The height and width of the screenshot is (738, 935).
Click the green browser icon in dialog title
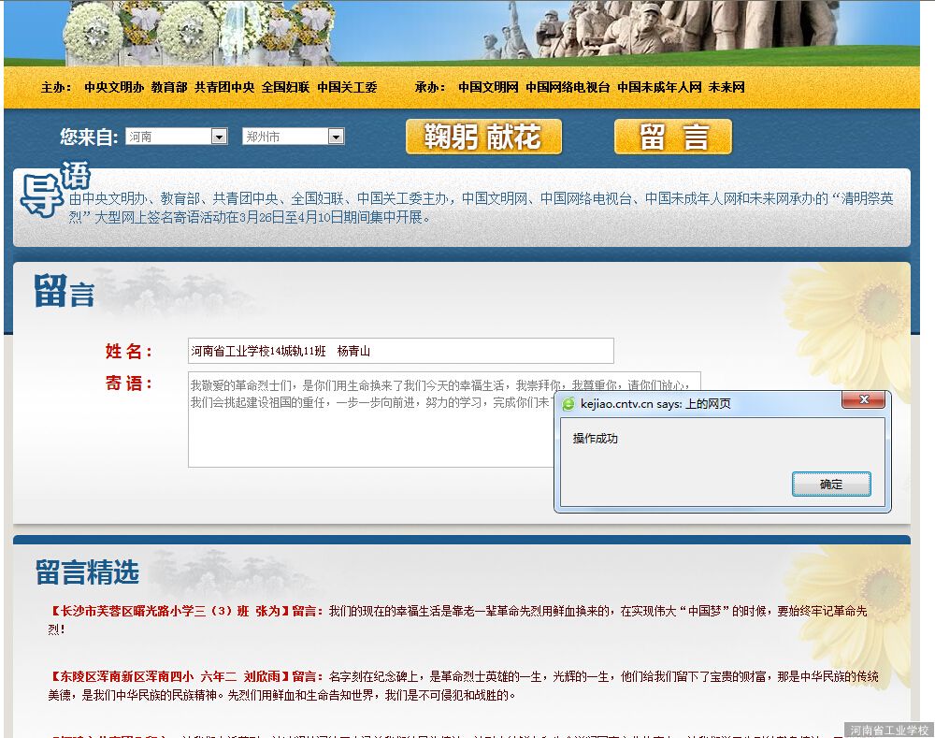point(568,404)
